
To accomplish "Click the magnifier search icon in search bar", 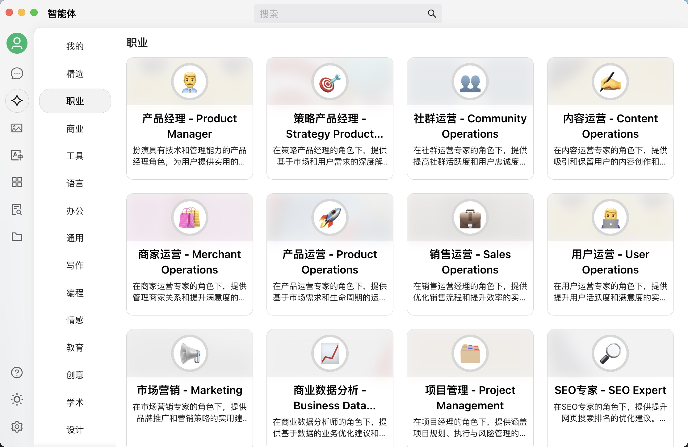I will (x=432, y=14).
